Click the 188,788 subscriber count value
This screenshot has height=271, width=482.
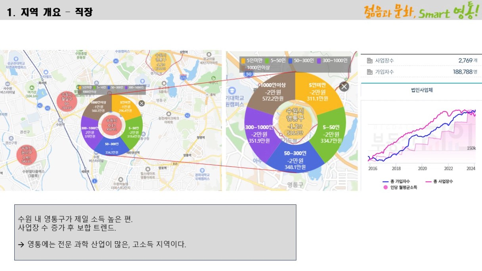pyautogui.click(x=463, y=72)
